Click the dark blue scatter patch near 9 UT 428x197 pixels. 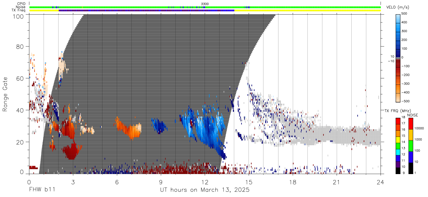click(159, 125)
